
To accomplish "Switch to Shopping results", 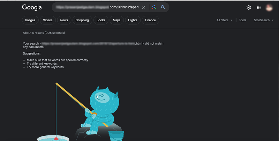I will coord(82,20).
